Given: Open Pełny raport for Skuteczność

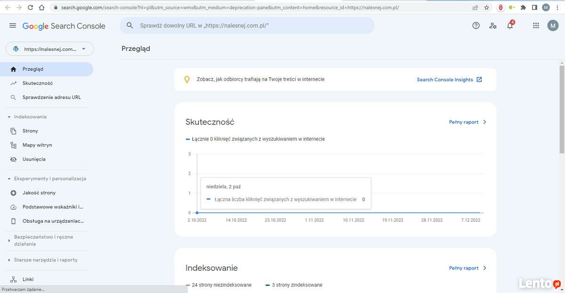Looking at the screenshot, I should (468, 122).
